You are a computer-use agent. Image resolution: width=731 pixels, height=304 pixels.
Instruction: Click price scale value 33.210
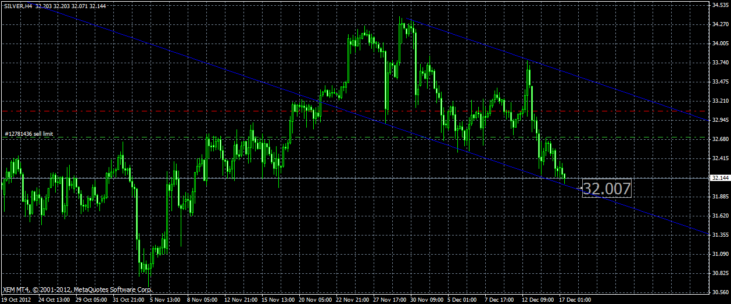point(721,100)
